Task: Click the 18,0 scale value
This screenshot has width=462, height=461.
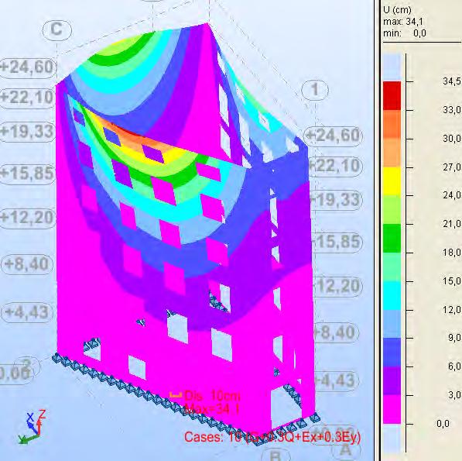Action: [x=452, y=253]
